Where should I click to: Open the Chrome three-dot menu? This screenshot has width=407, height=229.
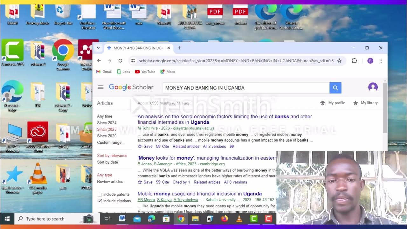[x=381, y=61]
